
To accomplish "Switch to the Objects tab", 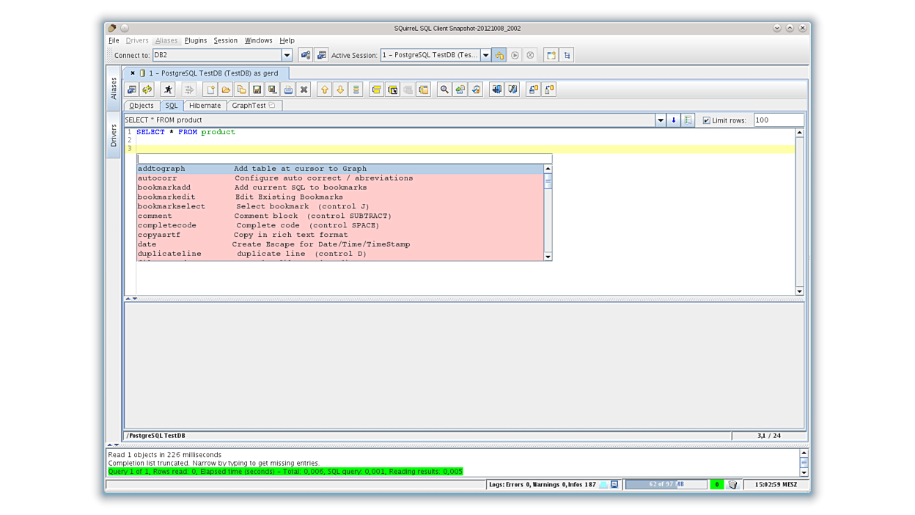I will point(142,106).
